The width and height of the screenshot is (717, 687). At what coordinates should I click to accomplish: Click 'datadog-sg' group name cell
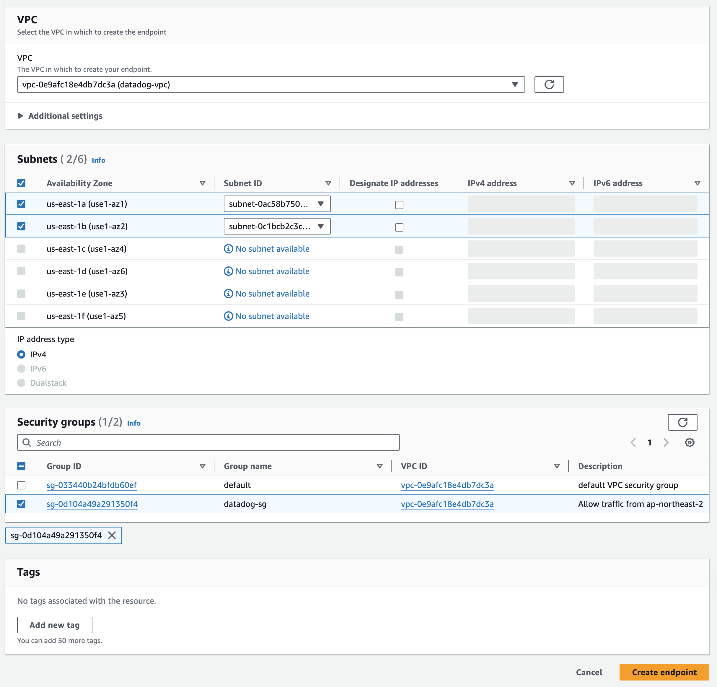(245, 504)
